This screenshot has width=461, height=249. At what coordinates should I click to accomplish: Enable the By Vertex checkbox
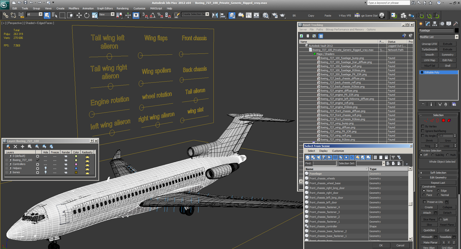423,126
